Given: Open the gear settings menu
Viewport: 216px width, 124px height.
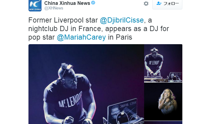Looking at the screenshot, I should [146, 4].
